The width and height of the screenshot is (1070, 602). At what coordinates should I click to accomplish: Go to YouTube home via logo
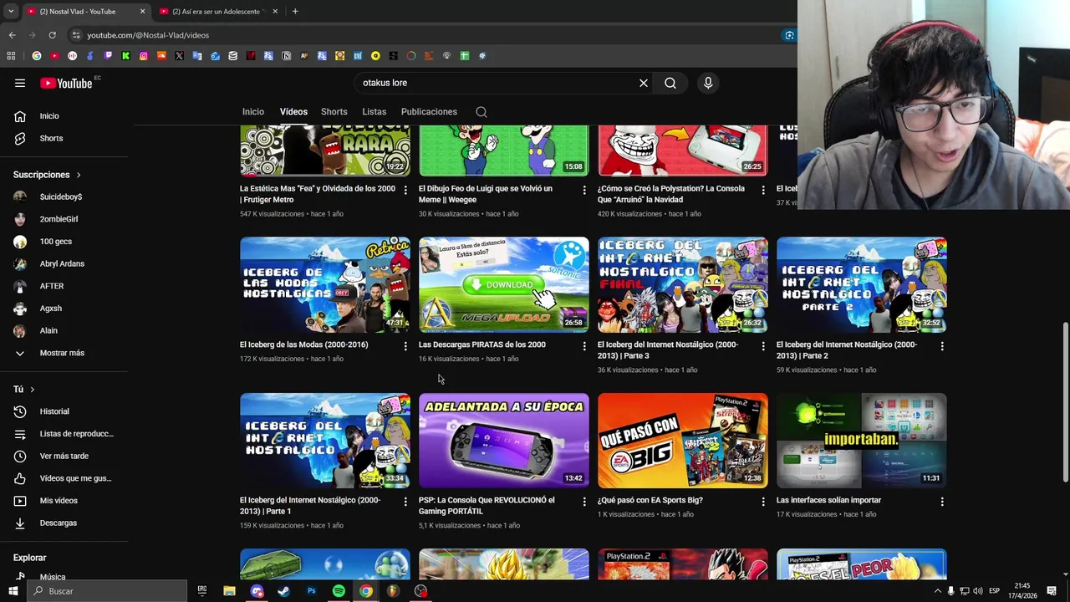(66, 83)
